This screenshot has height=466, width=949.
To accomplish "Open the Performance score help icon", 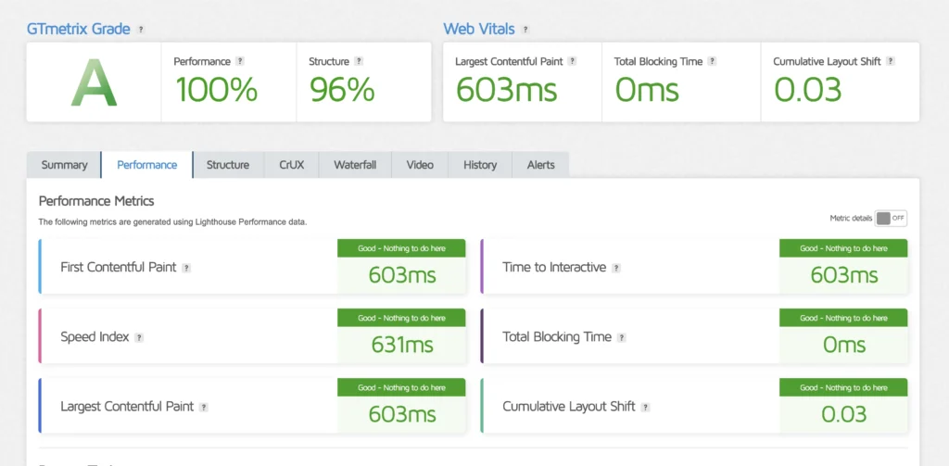I will (240, 61).
